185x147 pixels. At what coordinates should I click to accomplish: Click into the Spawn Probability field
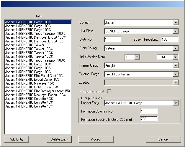[x=170, y=39]
